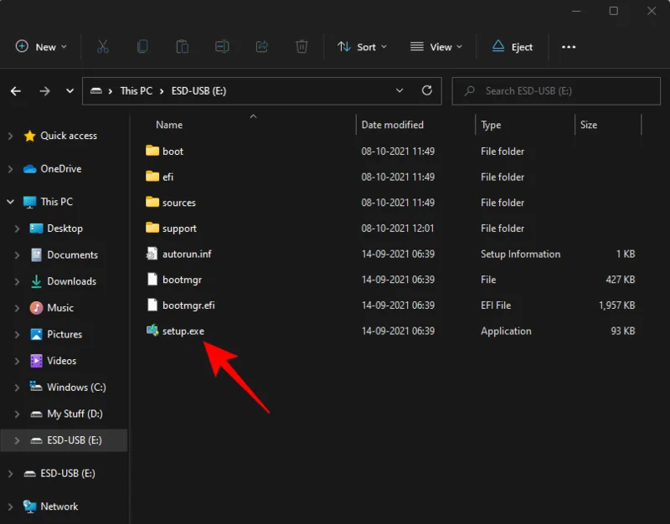Navigate to This PC via the breadcrumb
The height and width of the screenshot is (524, 670).
coord(136,90)
